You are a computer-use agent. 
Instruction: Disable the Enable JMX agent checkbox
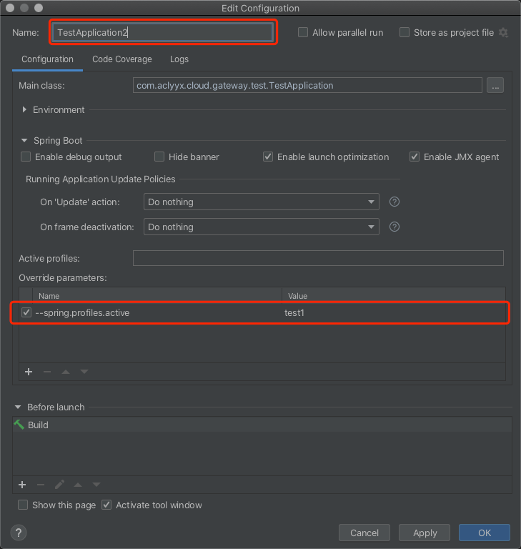coord(415,157)
